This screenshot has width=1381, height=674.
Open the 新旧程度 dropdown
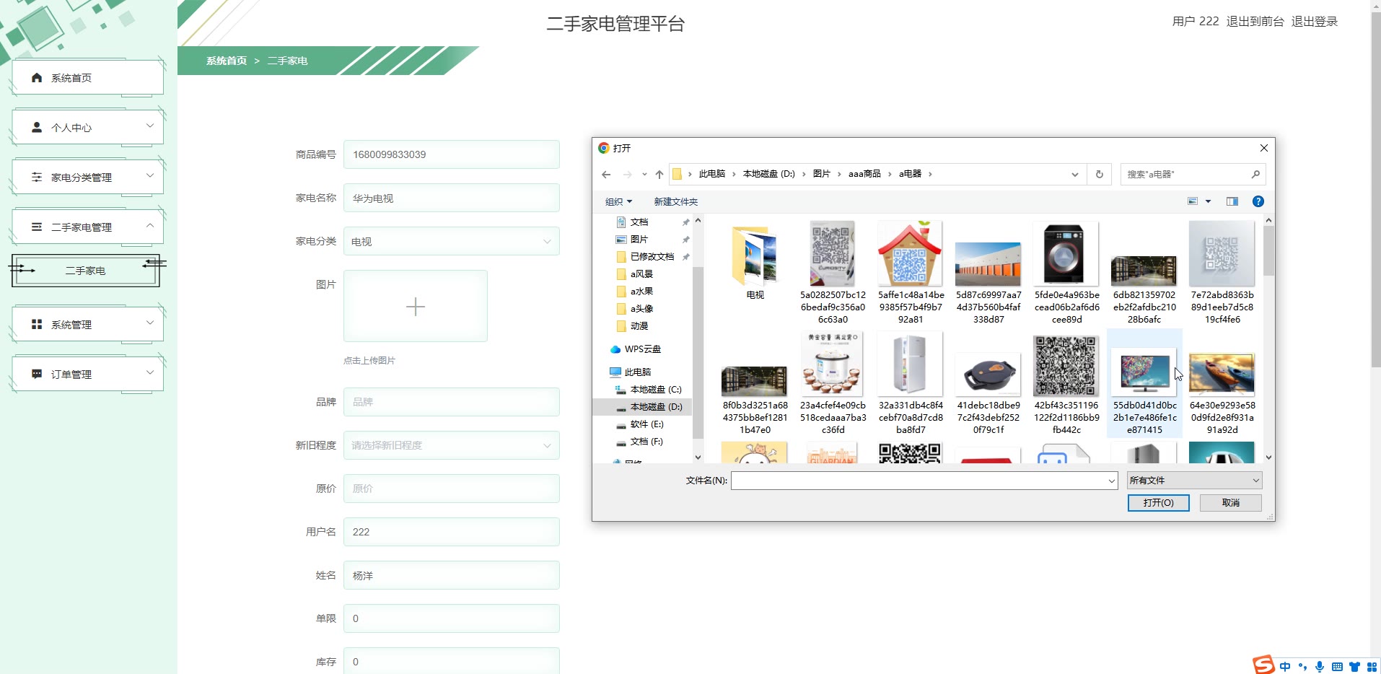451,445
